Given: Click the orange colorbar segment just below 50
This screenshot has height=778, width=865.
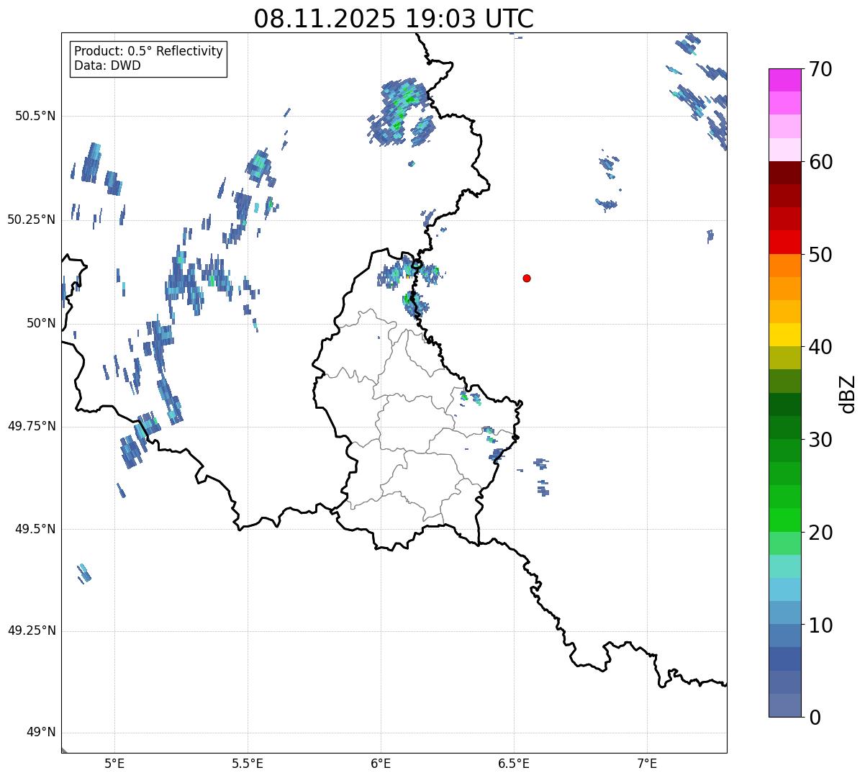Looking at the screenshot, I should pyautogui.click(x=785, y=266).
